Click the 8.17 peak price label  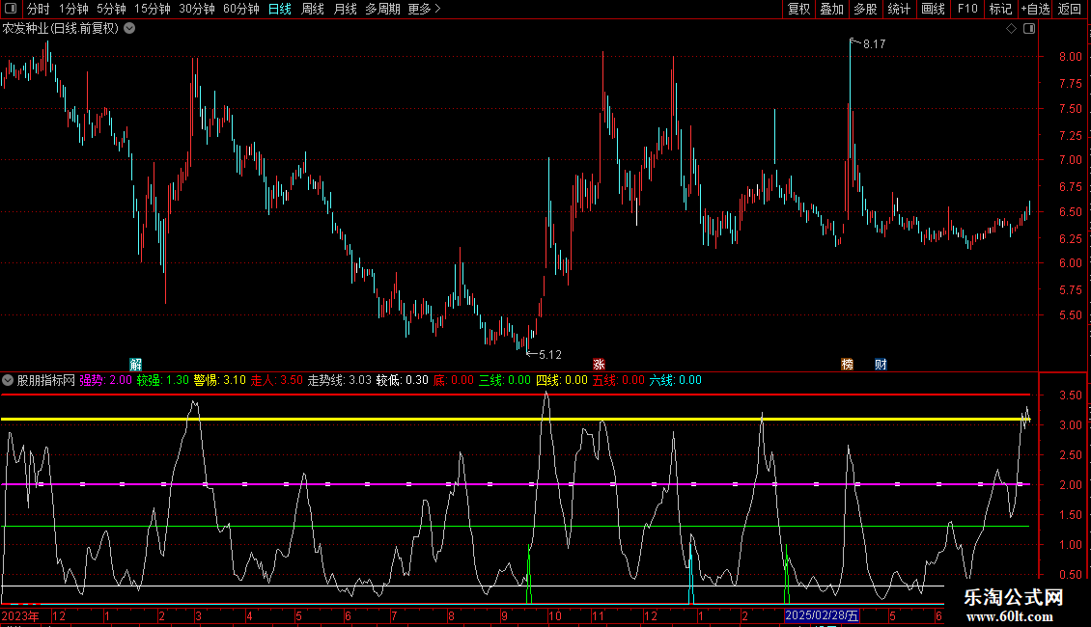click(874, 44)
